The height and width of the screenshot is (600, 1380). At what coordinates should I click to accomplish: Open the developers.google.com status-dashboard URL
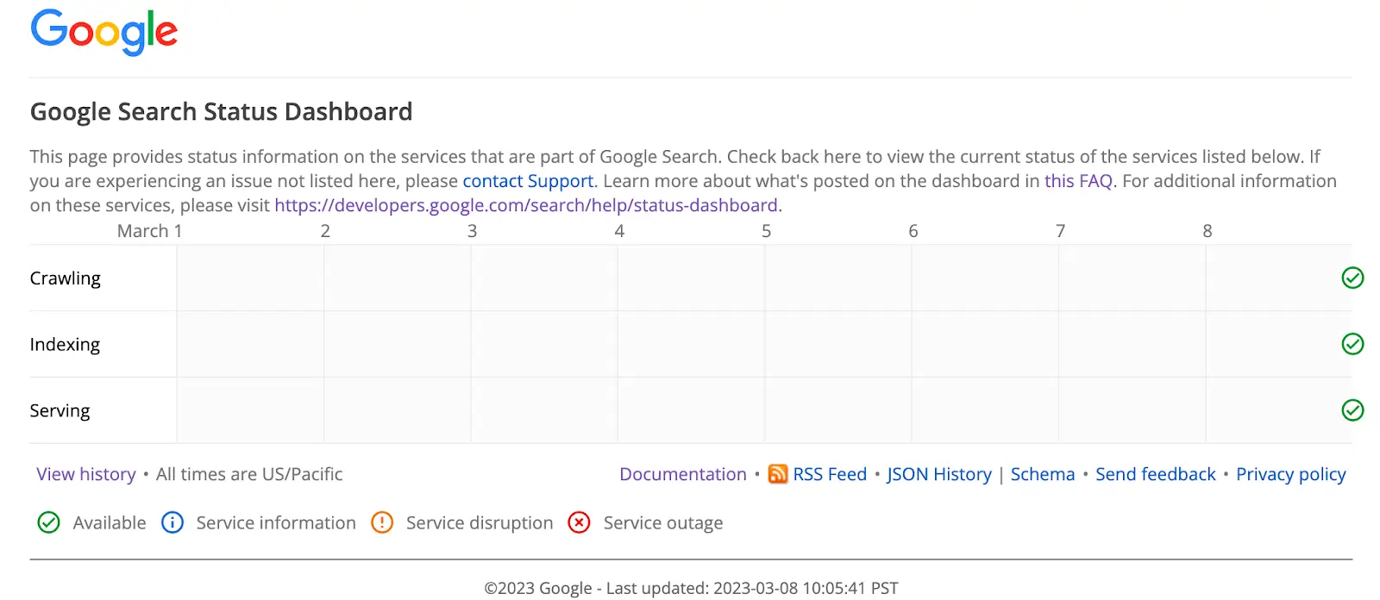528,205
